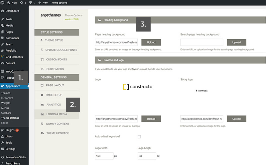Open Punch Fonts in the sidebar
This screenshot has width=266, height=165.
pyautogui.click(x=13, y=163)
